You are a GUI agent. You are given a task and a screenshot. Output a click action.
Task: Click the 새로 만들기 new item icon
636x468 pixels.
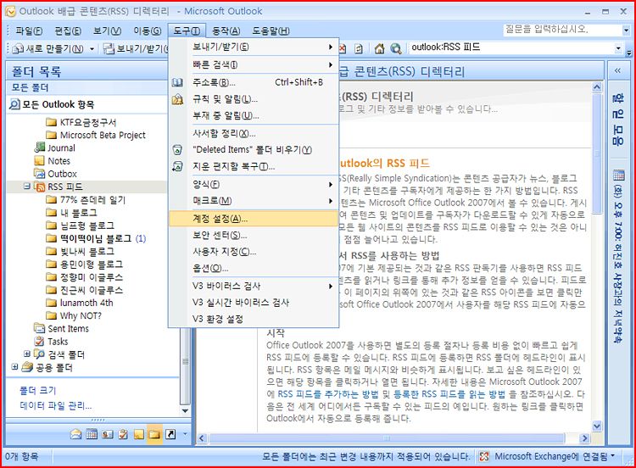(x=18, y=49)
